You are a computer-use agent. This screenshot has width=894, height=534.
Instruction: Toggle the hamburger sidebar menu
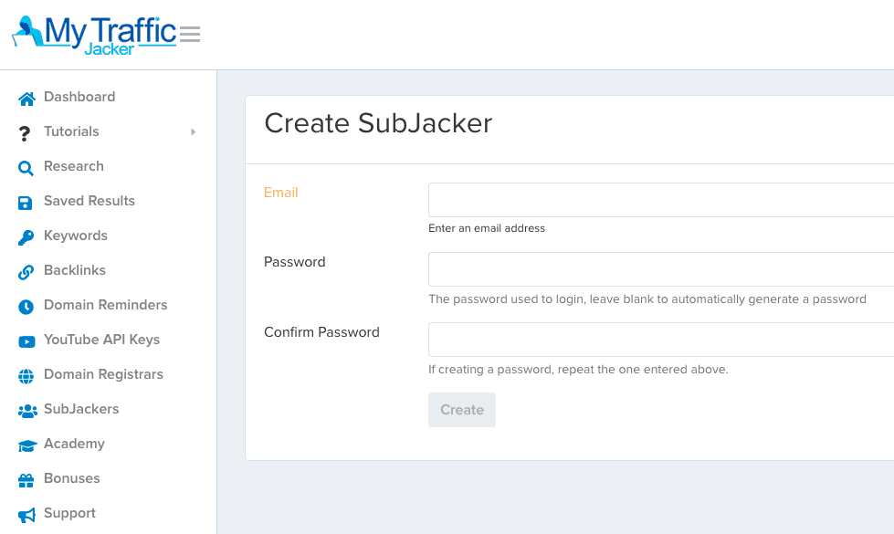click(x=190, y=34)
